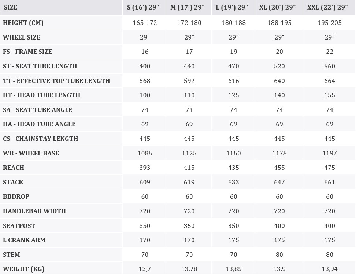
Task: Select the 664 top tube length value
Action: coord(329,81)
